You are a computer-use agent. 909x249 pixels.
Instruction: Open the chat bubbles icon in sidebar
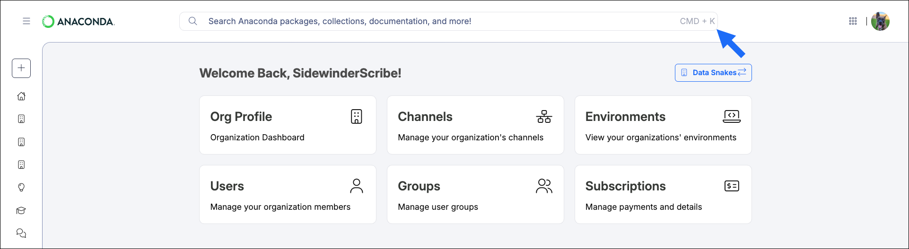tap(21, 233)
